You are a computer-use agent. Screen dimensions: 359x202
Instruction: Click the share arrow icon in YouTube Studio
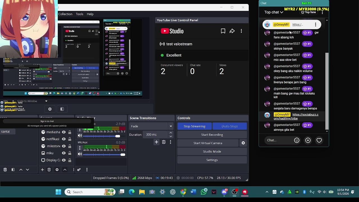pyautogui.click(x=232, y=31)
